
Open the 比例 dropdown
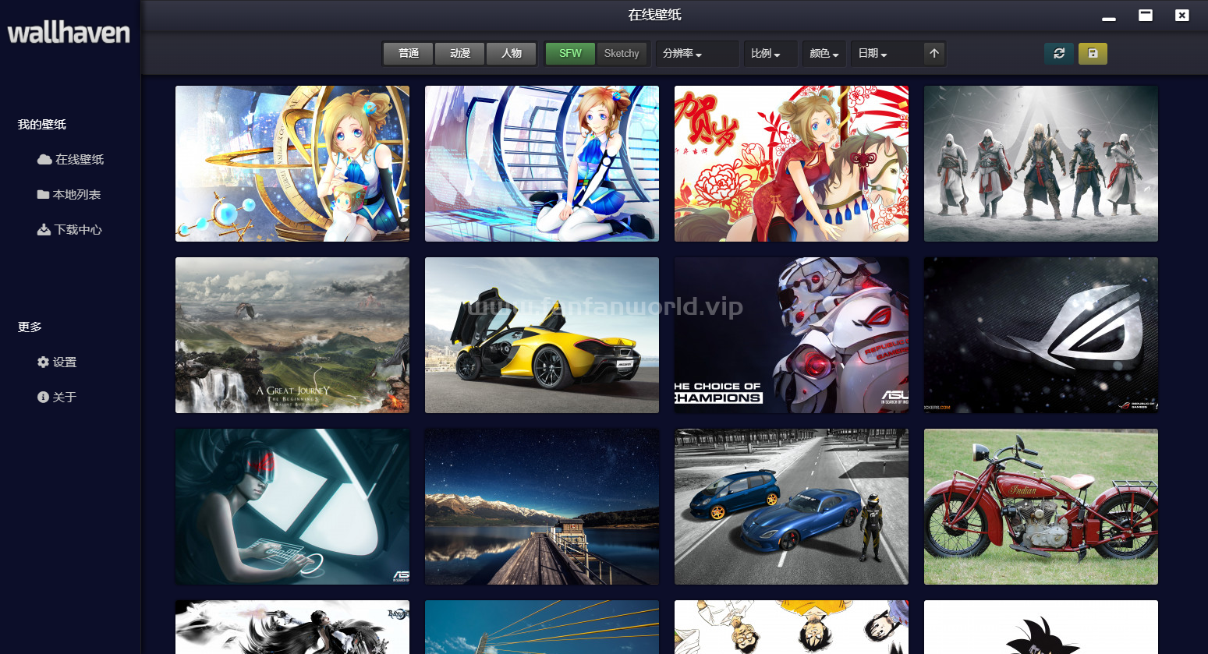tap(770, 53)
